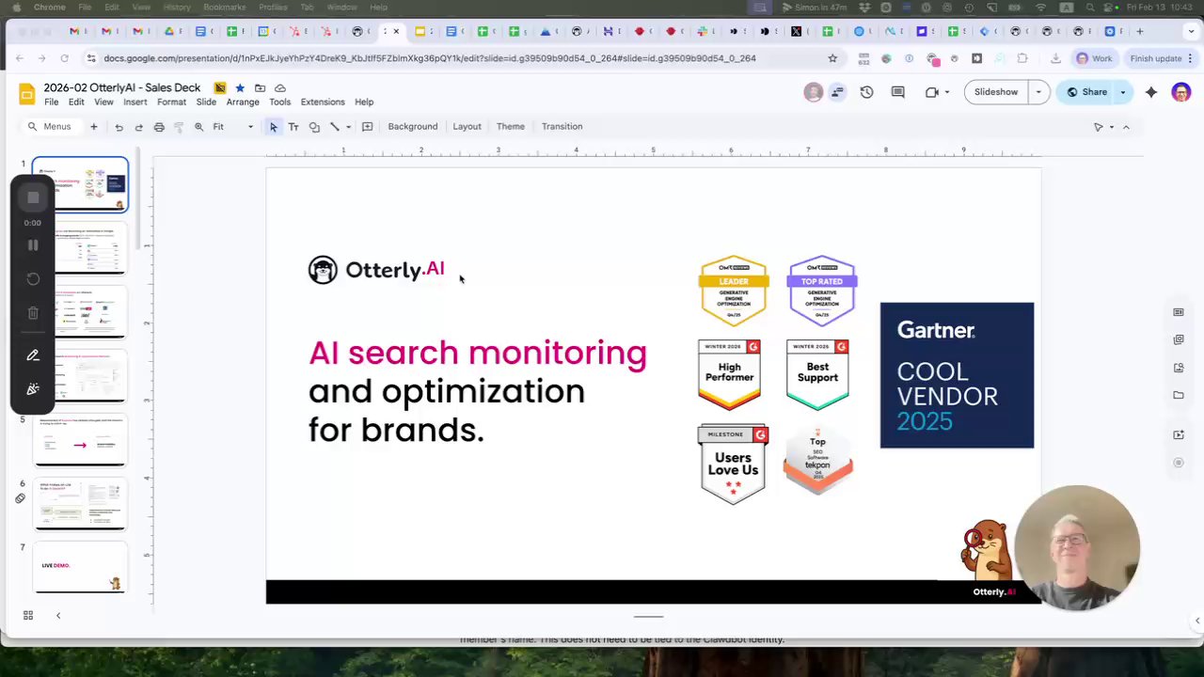This screenshot has width=1204, height=677.
Task: Star the Sales Deck presentation
Action: tap(240, 87)
